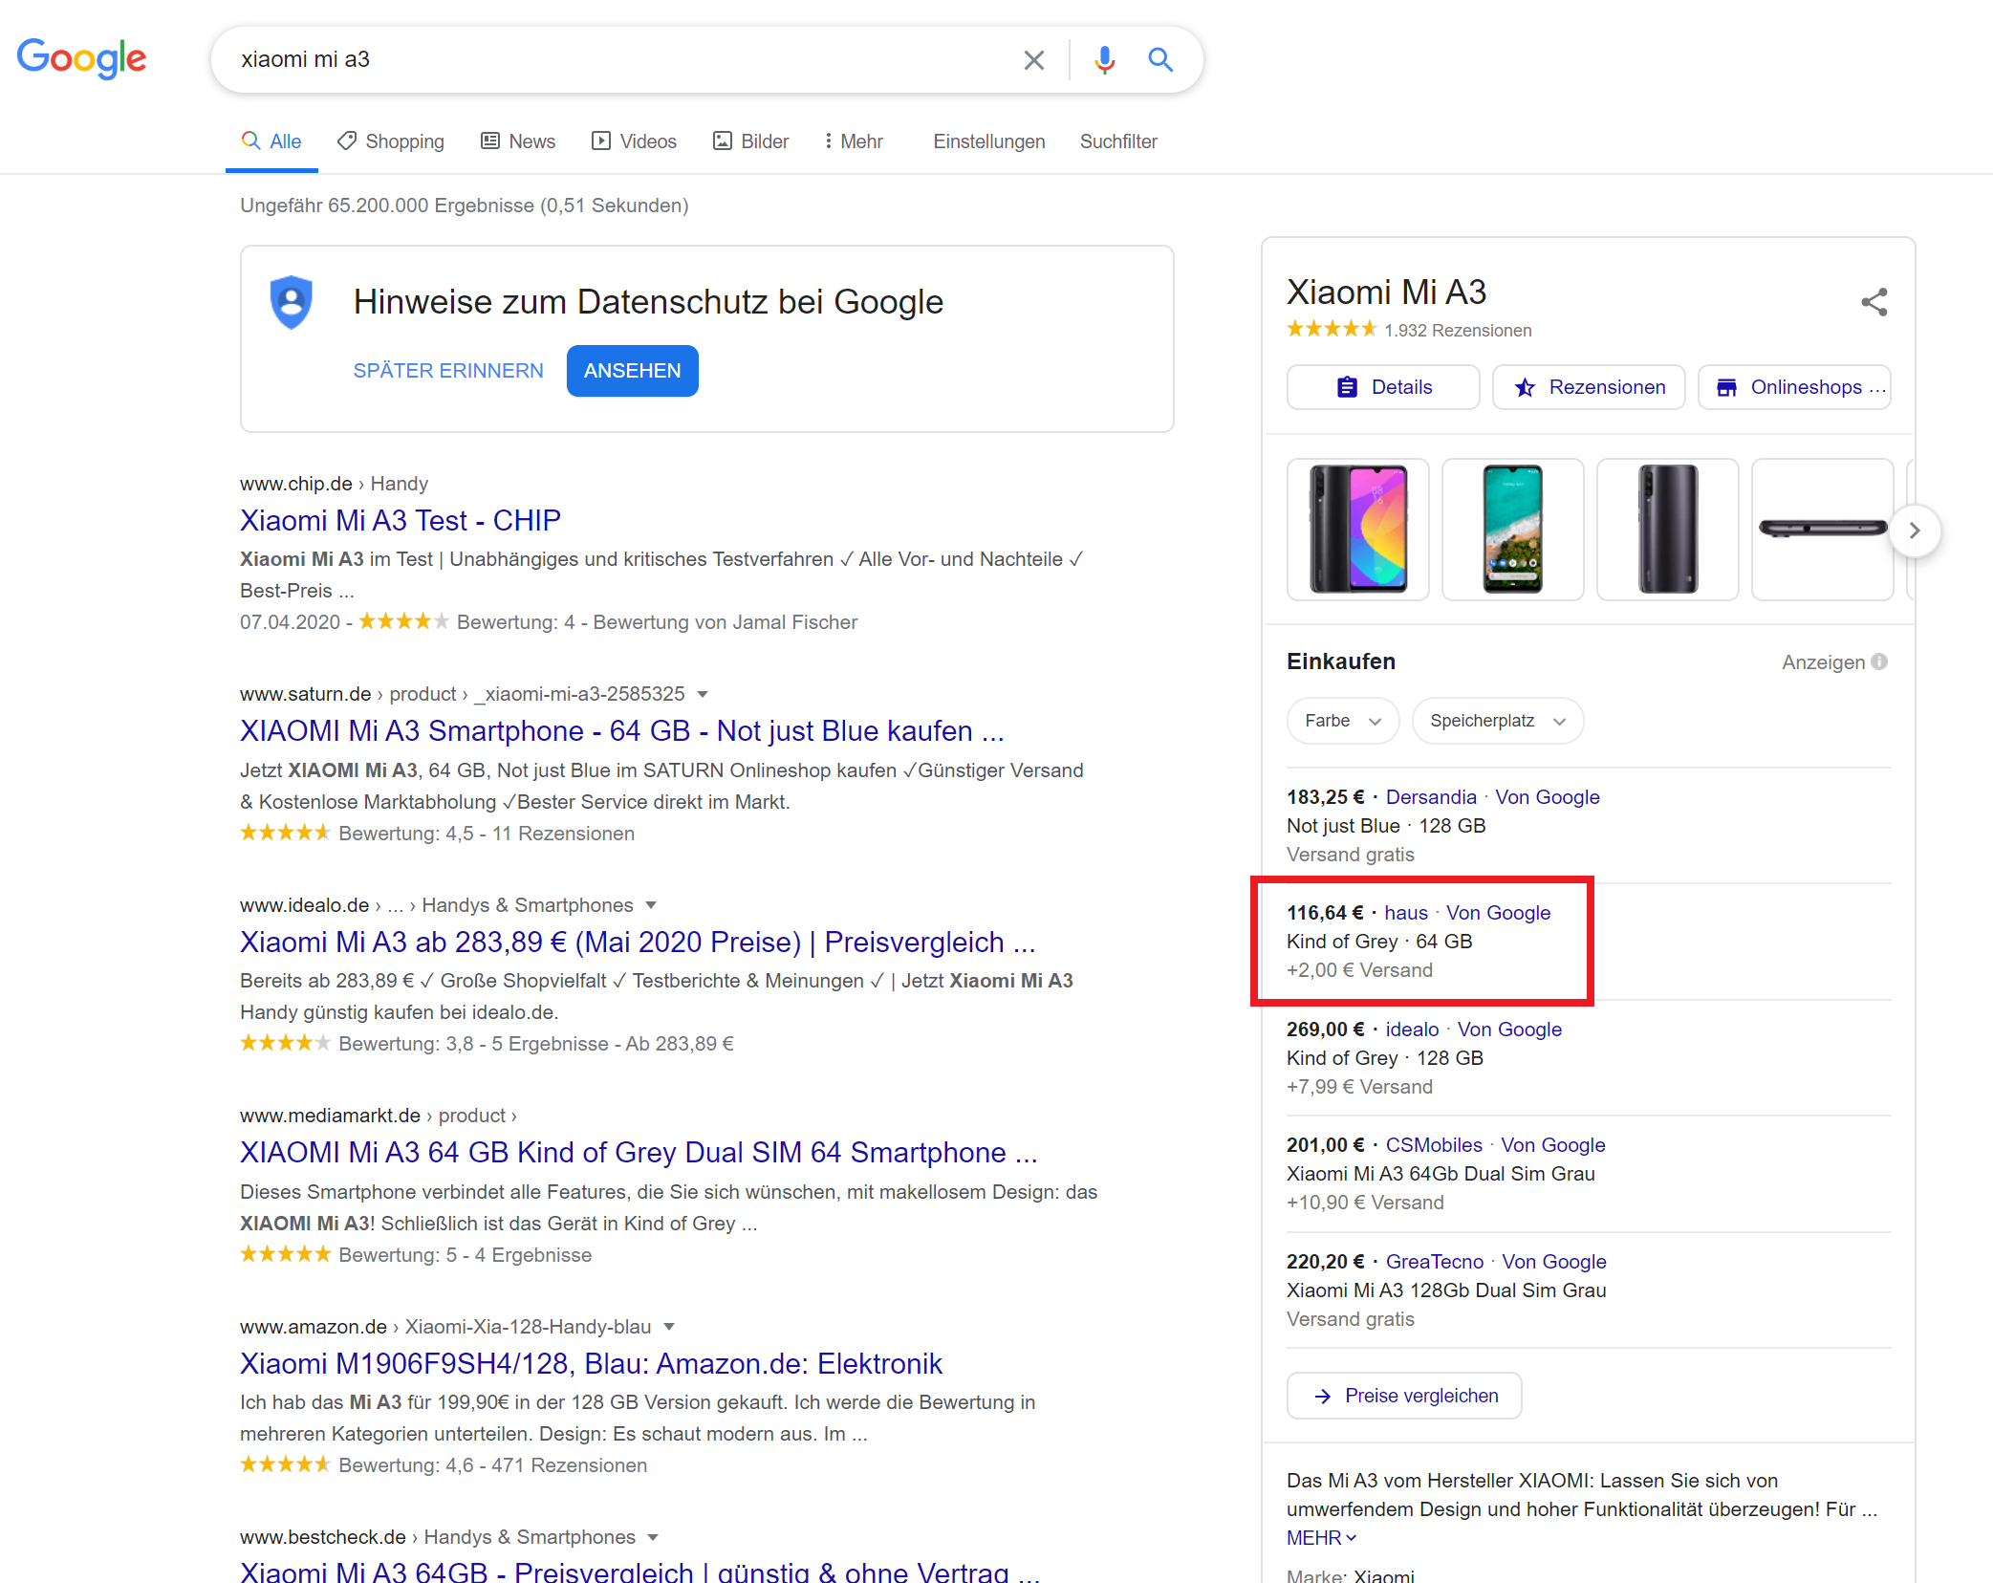
Task: Open the Mehr menu
Action: [855, 141]
